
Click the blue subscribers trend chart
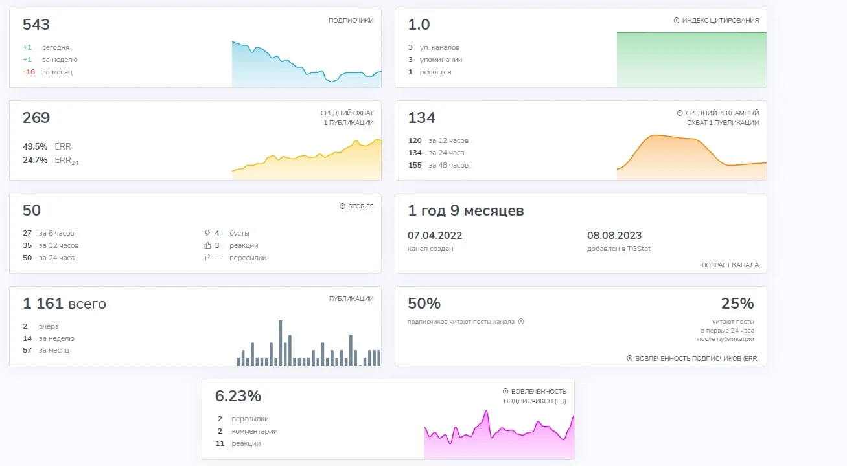tap(307, 63)
